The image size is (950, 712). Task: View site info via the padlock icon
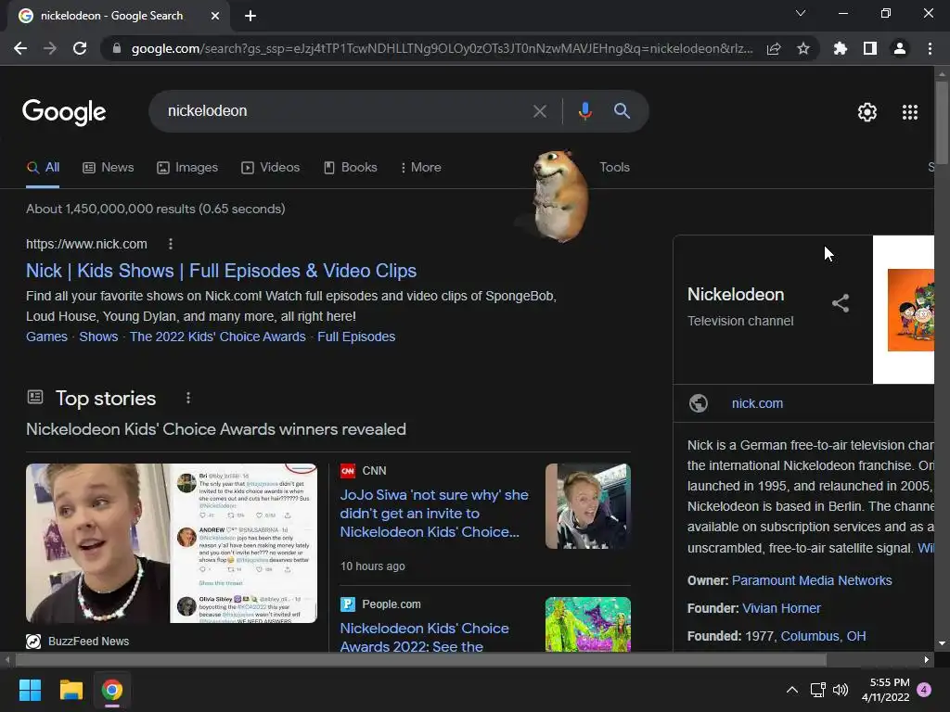coord(116,48)
